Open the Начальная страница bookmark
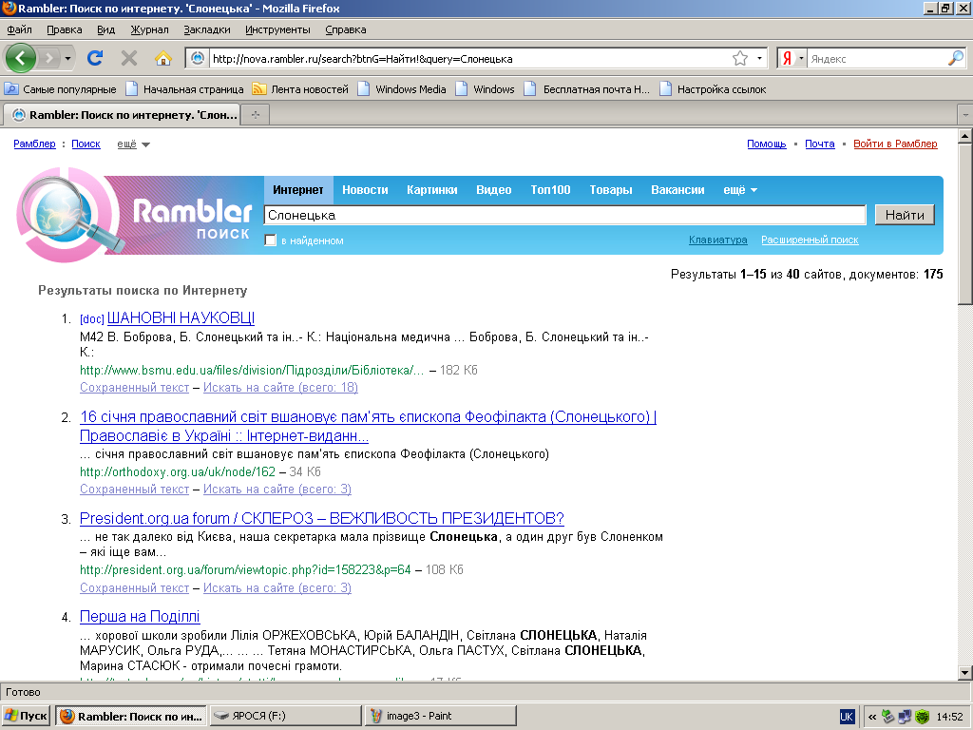 184,89
